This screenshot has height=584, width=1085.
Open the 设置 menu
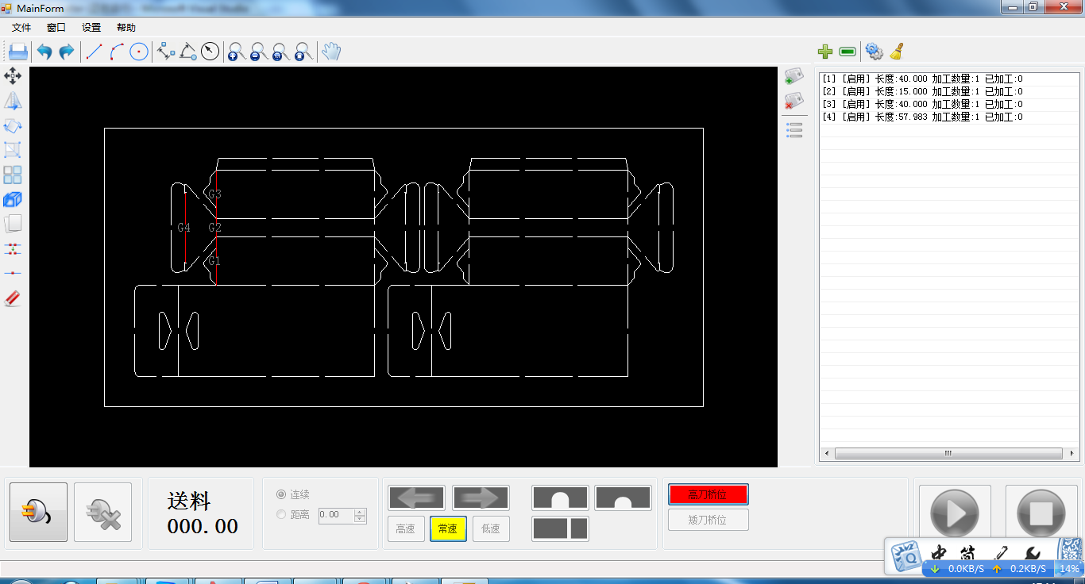pyautogui.click(x=91, y=28)
